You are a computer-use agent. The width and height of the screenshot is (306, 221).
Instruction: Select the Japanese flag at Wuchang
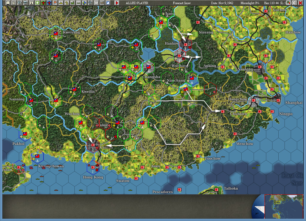coord(179,56)
